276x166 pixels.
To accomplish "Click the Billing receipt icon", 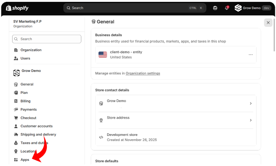I will 16,101.
